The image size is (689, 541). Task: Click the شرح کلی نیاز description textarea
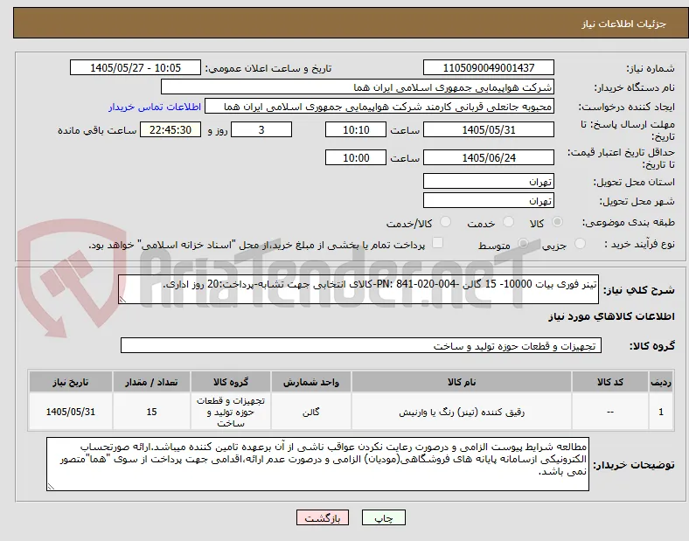tap(358, 289)
